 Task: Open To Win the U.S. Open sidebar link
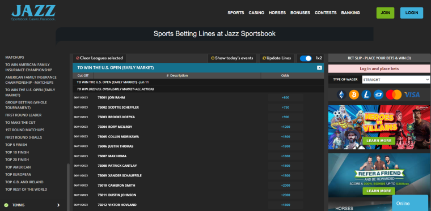(30, 92)
